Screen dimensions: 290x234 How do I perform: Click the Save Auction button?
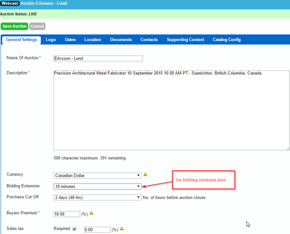tap(15, 26)
